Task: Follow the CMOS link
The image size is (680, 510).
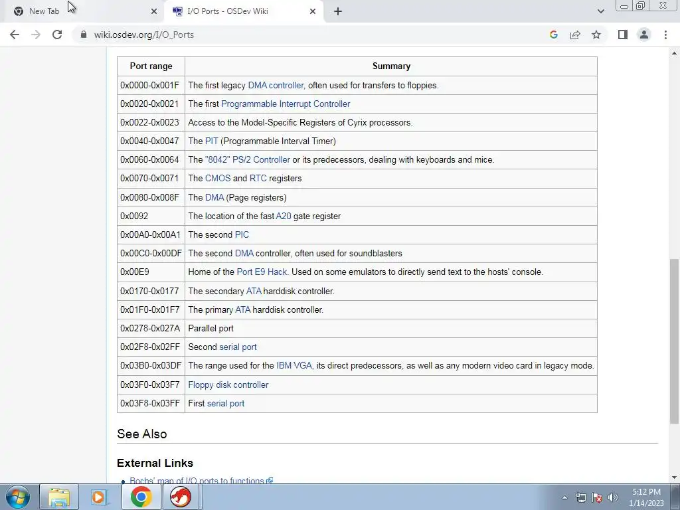Action: 218,179
